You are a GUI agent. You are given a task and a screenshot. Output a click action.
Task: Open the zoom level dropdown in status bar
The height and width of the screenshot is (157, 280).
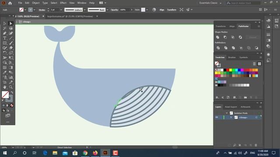tap(13, 147)
